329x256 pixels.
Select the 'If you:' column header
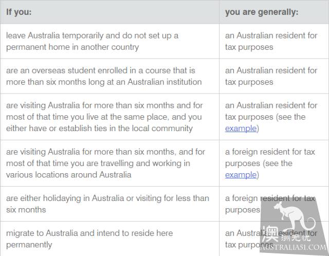[x=19, y=12]
